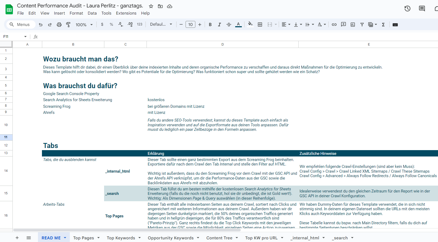Open the Tools menu
This screenshot has height=242, width=438.
pyautogui.click(x=106, y=13)
